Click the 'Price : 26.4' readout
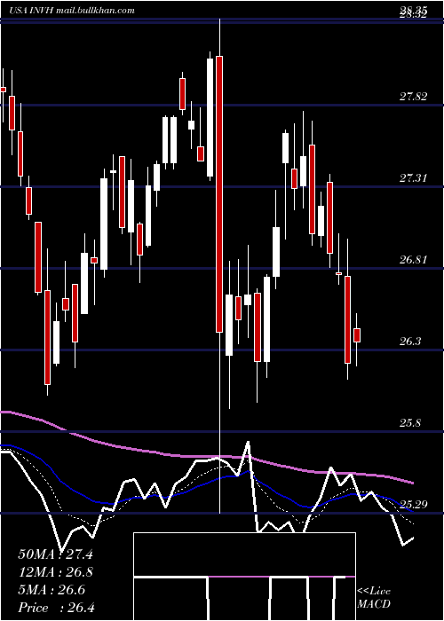This screenshot has width=444, height=621. coord(56,608)
